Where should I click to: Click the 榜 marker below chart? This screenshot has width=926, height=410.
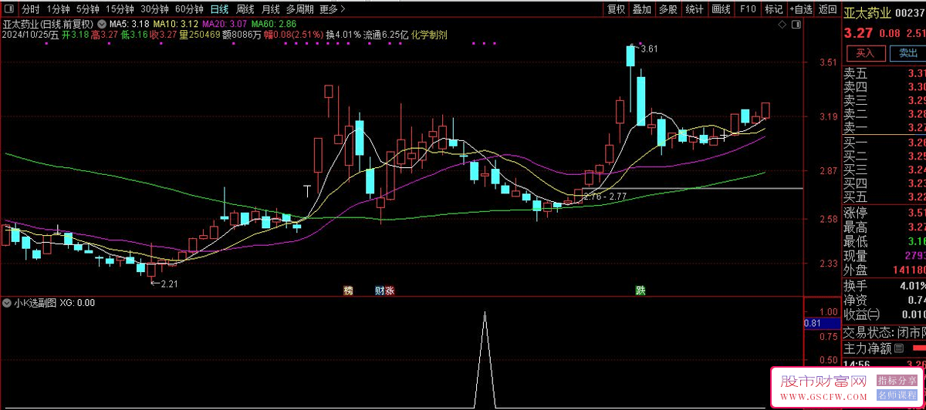(x=348, y=290)
